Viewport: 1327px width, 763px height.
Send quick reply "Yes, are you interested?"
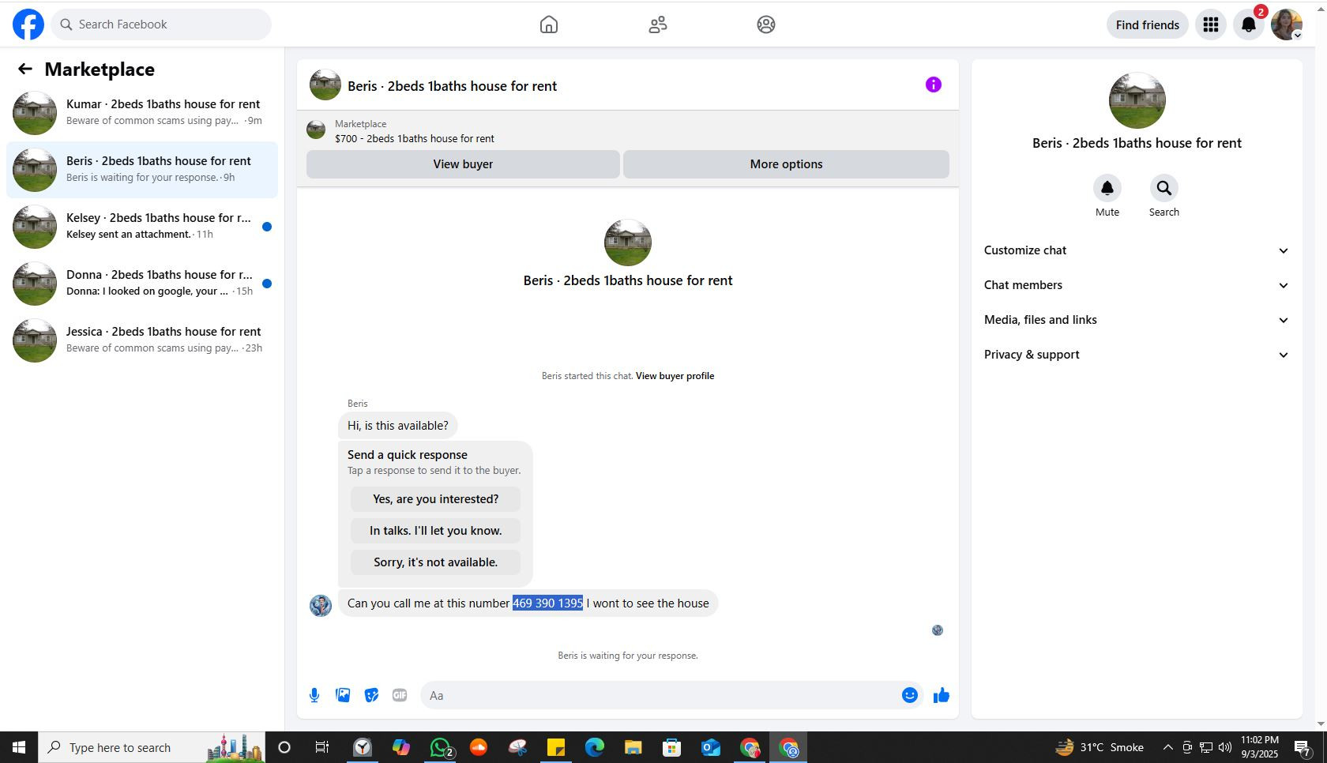pos(435,499)
